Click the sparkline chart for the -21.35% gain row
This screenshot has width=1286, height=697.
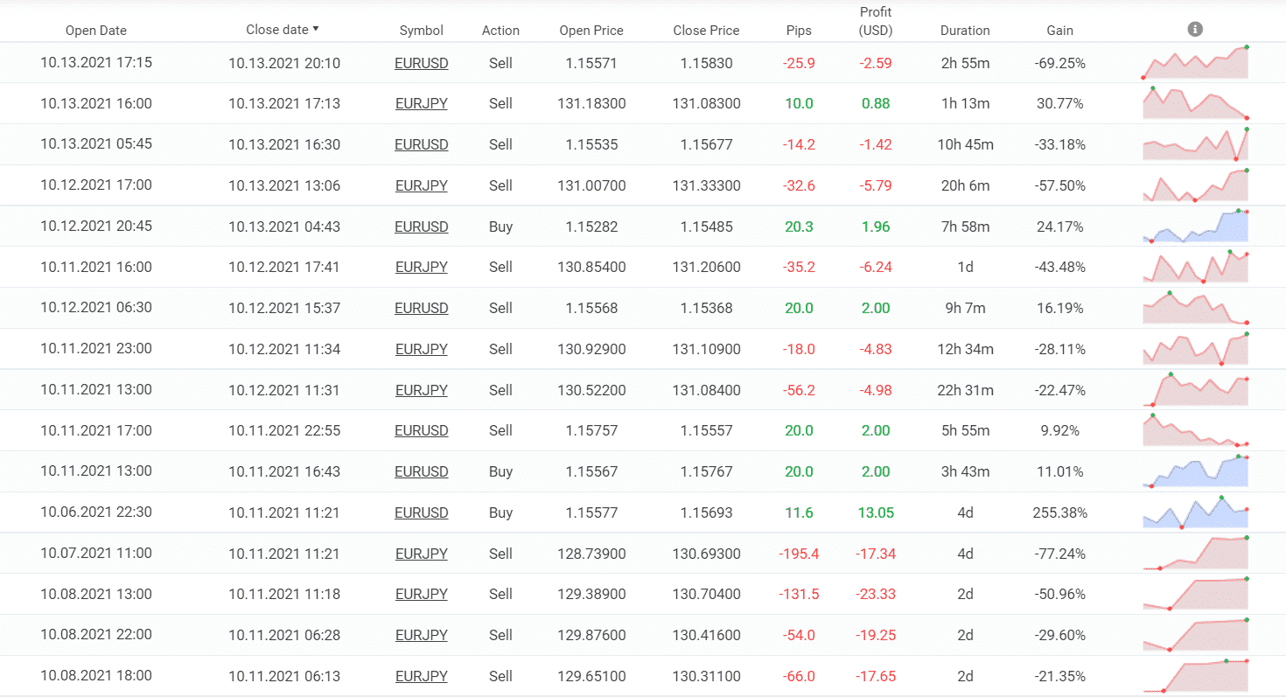pos(1195,676)
